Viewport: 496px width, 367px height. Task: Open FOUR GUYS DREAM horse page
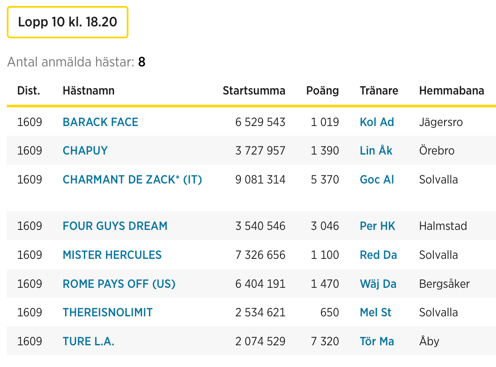coord(115,226)
